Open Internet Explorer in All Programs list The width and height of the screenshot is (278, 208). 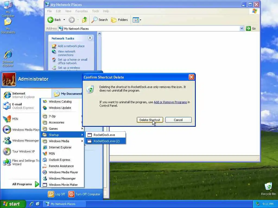(x=62, y=147)
